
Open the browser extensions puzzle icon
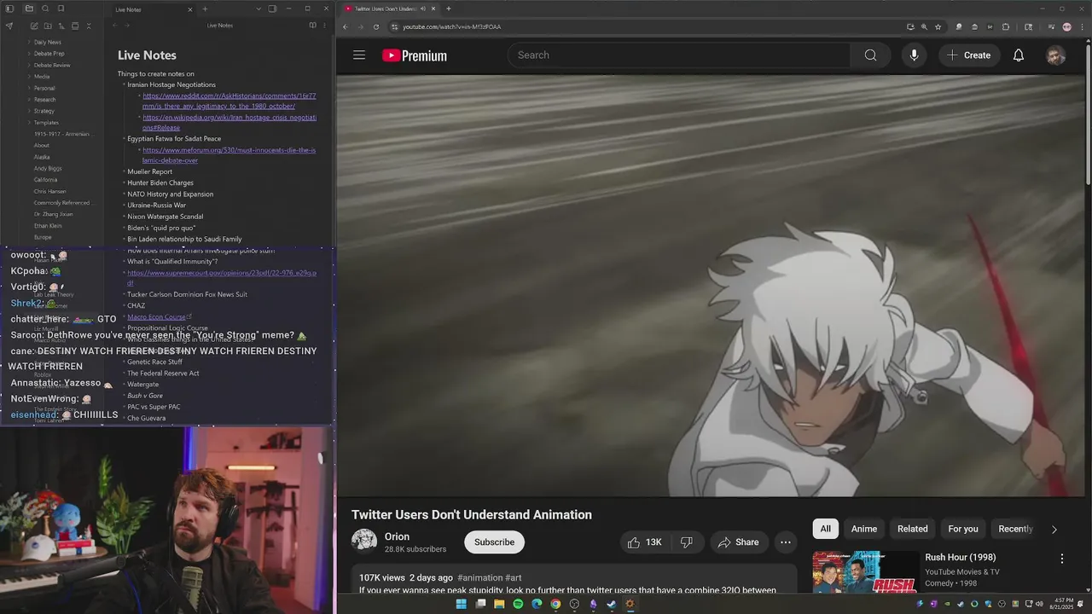[x=1005, y=26]
